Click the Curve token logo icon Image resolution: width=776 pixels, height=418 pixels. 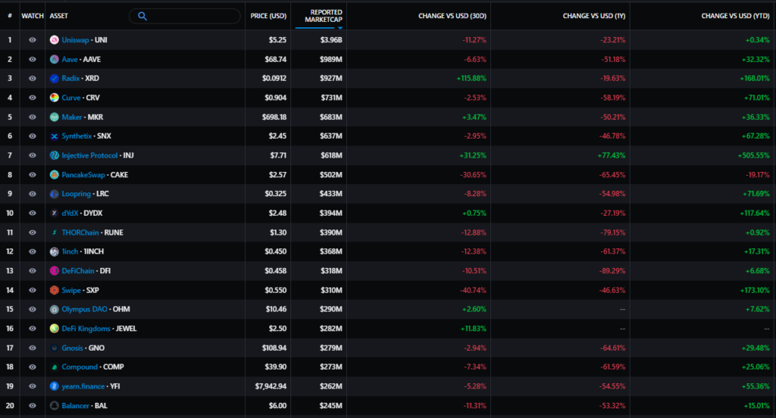[55, 98]
